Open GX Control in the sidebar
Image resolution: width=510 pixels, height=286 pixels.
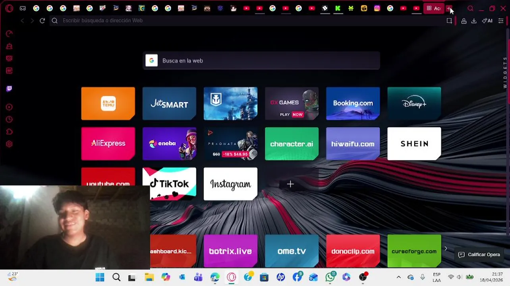tap(9, 34)
